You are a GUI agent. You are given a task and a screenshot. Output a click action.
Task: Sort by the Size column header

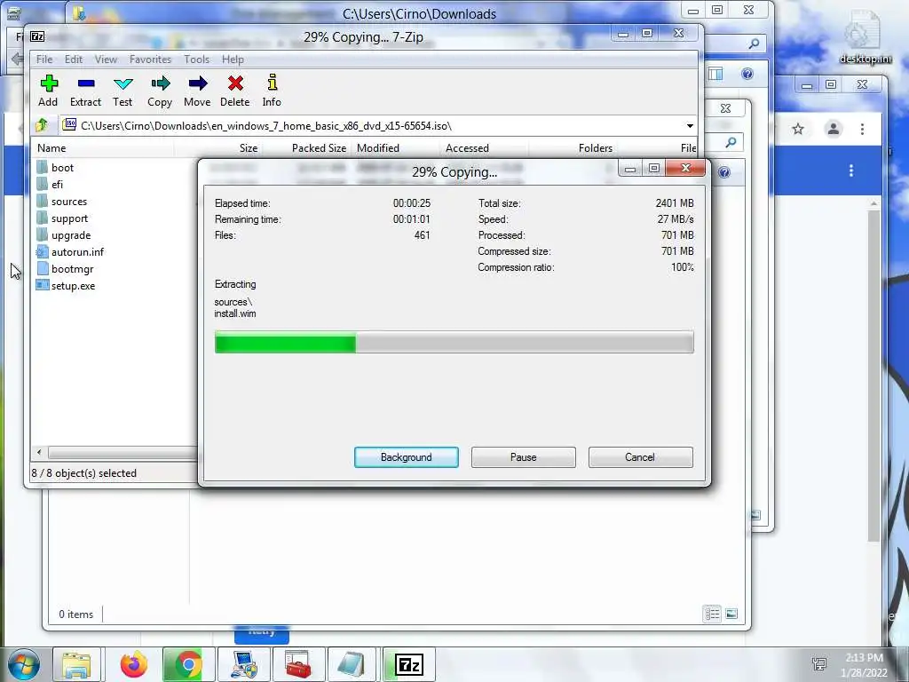217,148
